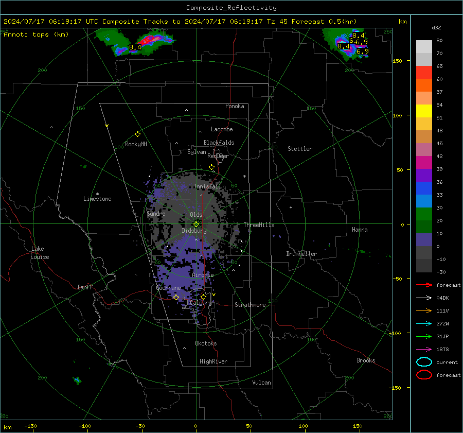Click the red forecast arrow in legend
The image size is (463, 433).
pos(424,285)
